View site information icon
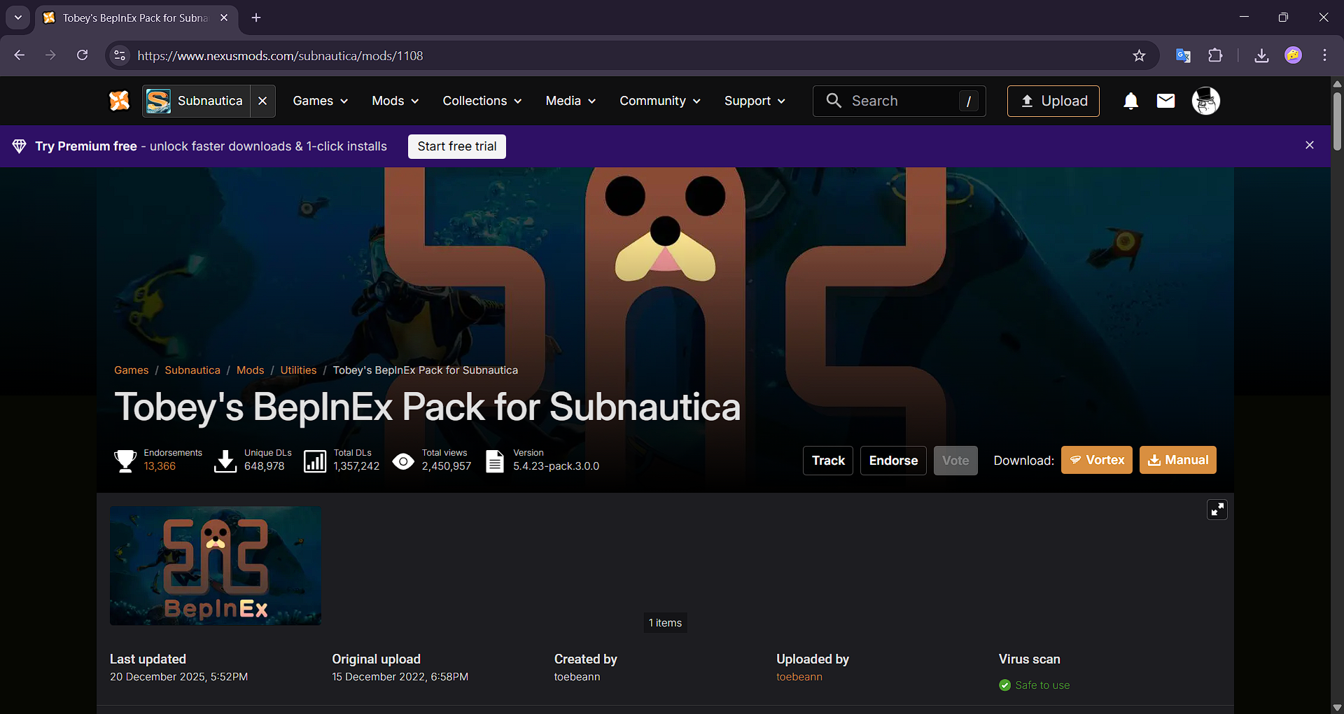 [120, 55]
